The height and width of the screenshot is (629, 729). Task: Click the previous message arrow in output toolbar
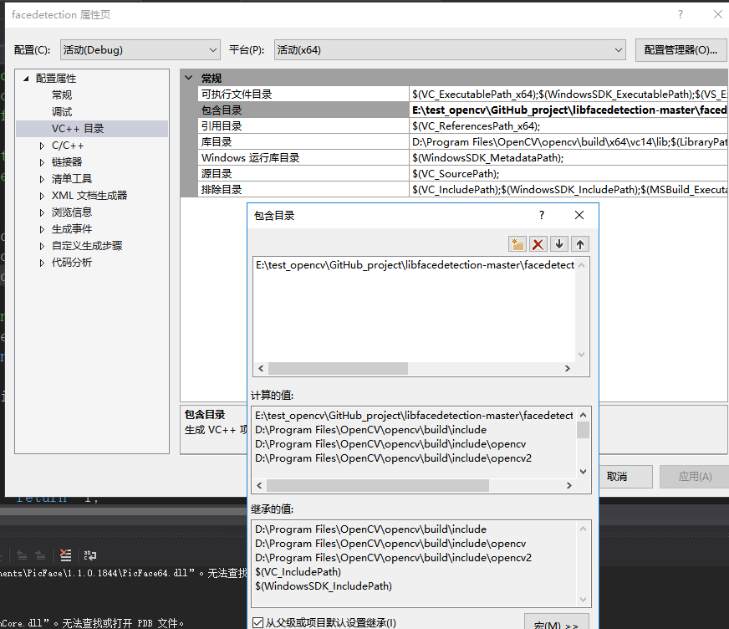point(23,555)
